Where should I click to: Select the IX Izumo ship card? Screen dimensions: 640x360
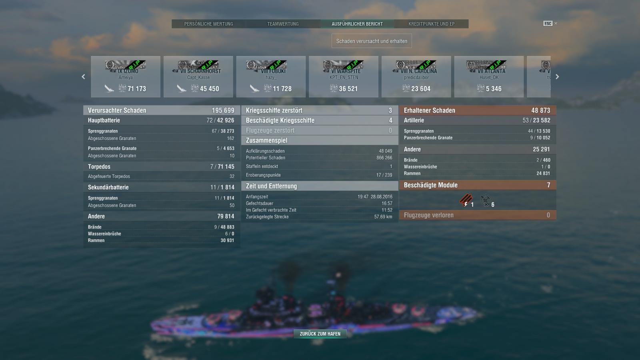click(126, 76)
